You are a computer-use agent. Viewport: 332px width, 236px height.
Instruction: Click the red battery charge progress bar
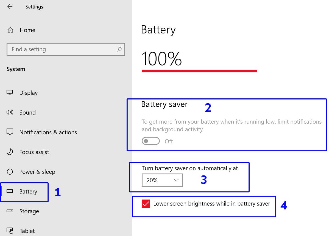(x=199, y=71)
